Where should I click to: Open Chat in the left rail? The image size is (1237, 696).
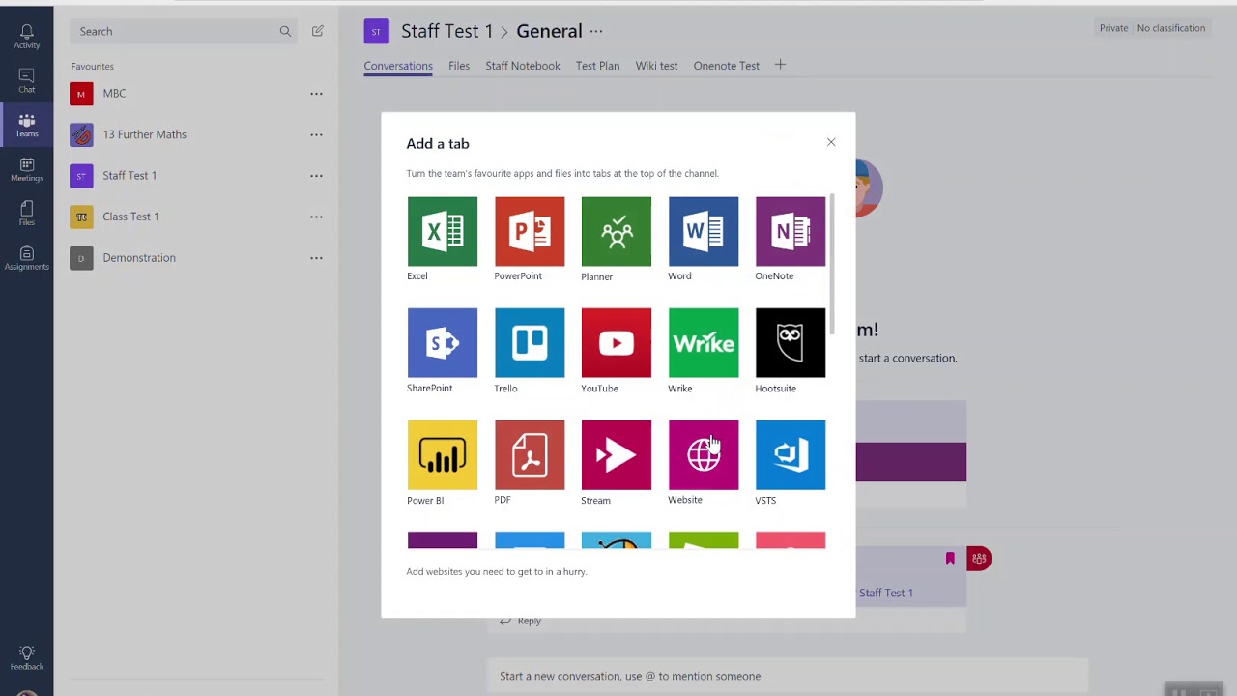(x=26, y=81)
